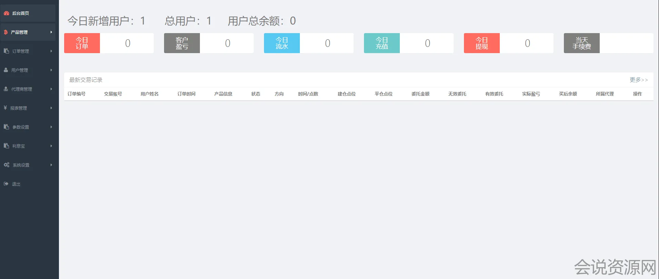
Task: Expand the 订单管理 submenu arrow
Action: pos(51,51)
